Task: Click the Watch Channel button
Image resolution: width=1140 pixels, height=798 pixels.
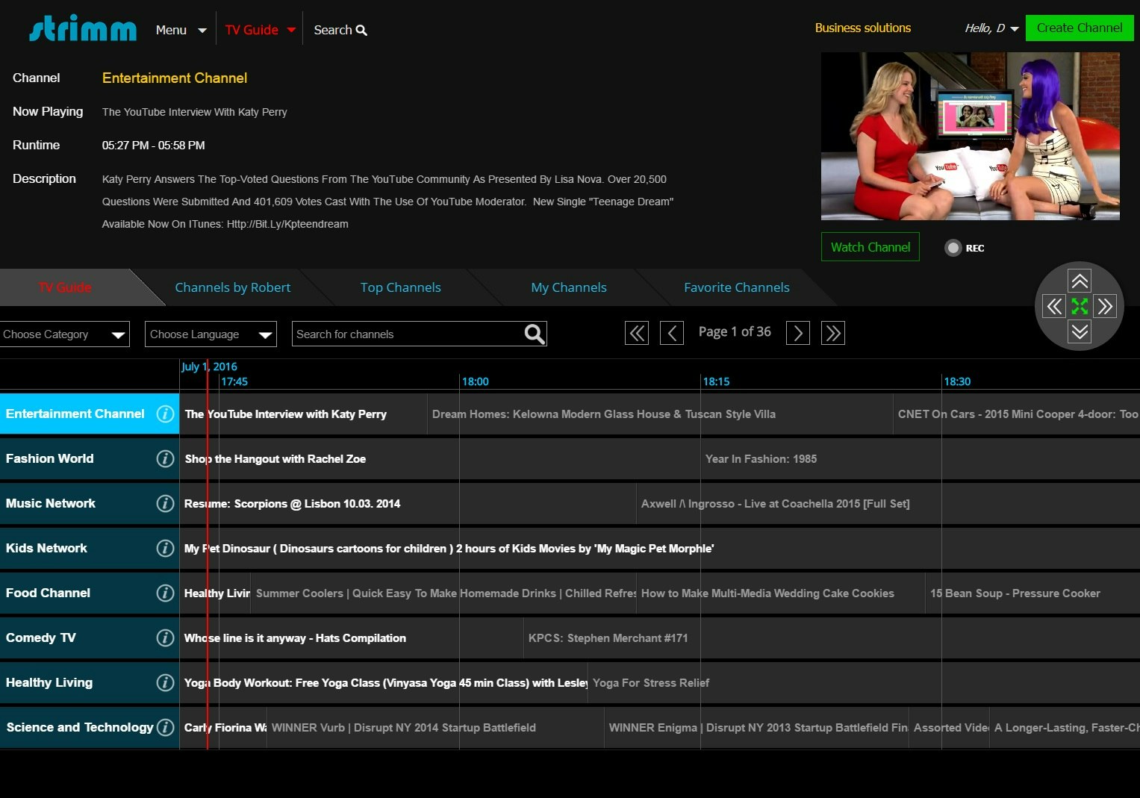Action: click(x=870, y=246)
